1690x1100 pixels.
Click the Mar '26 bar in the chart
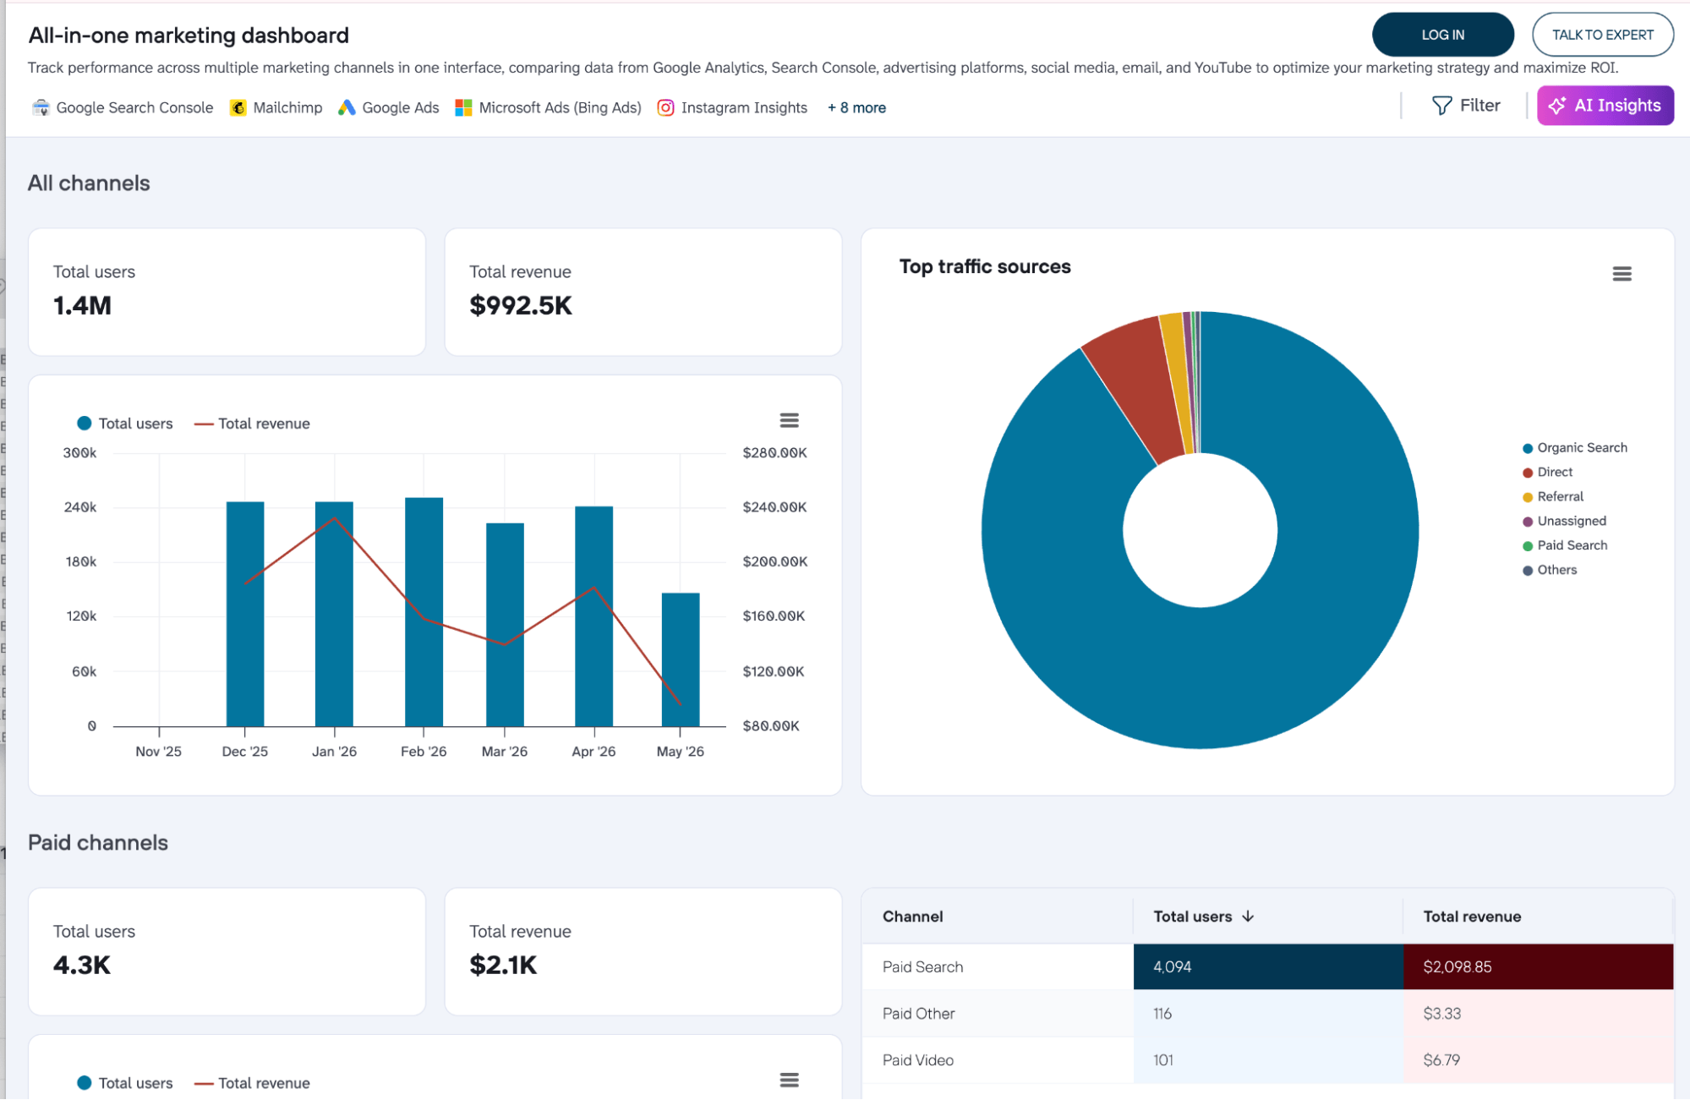coord(505,625)
